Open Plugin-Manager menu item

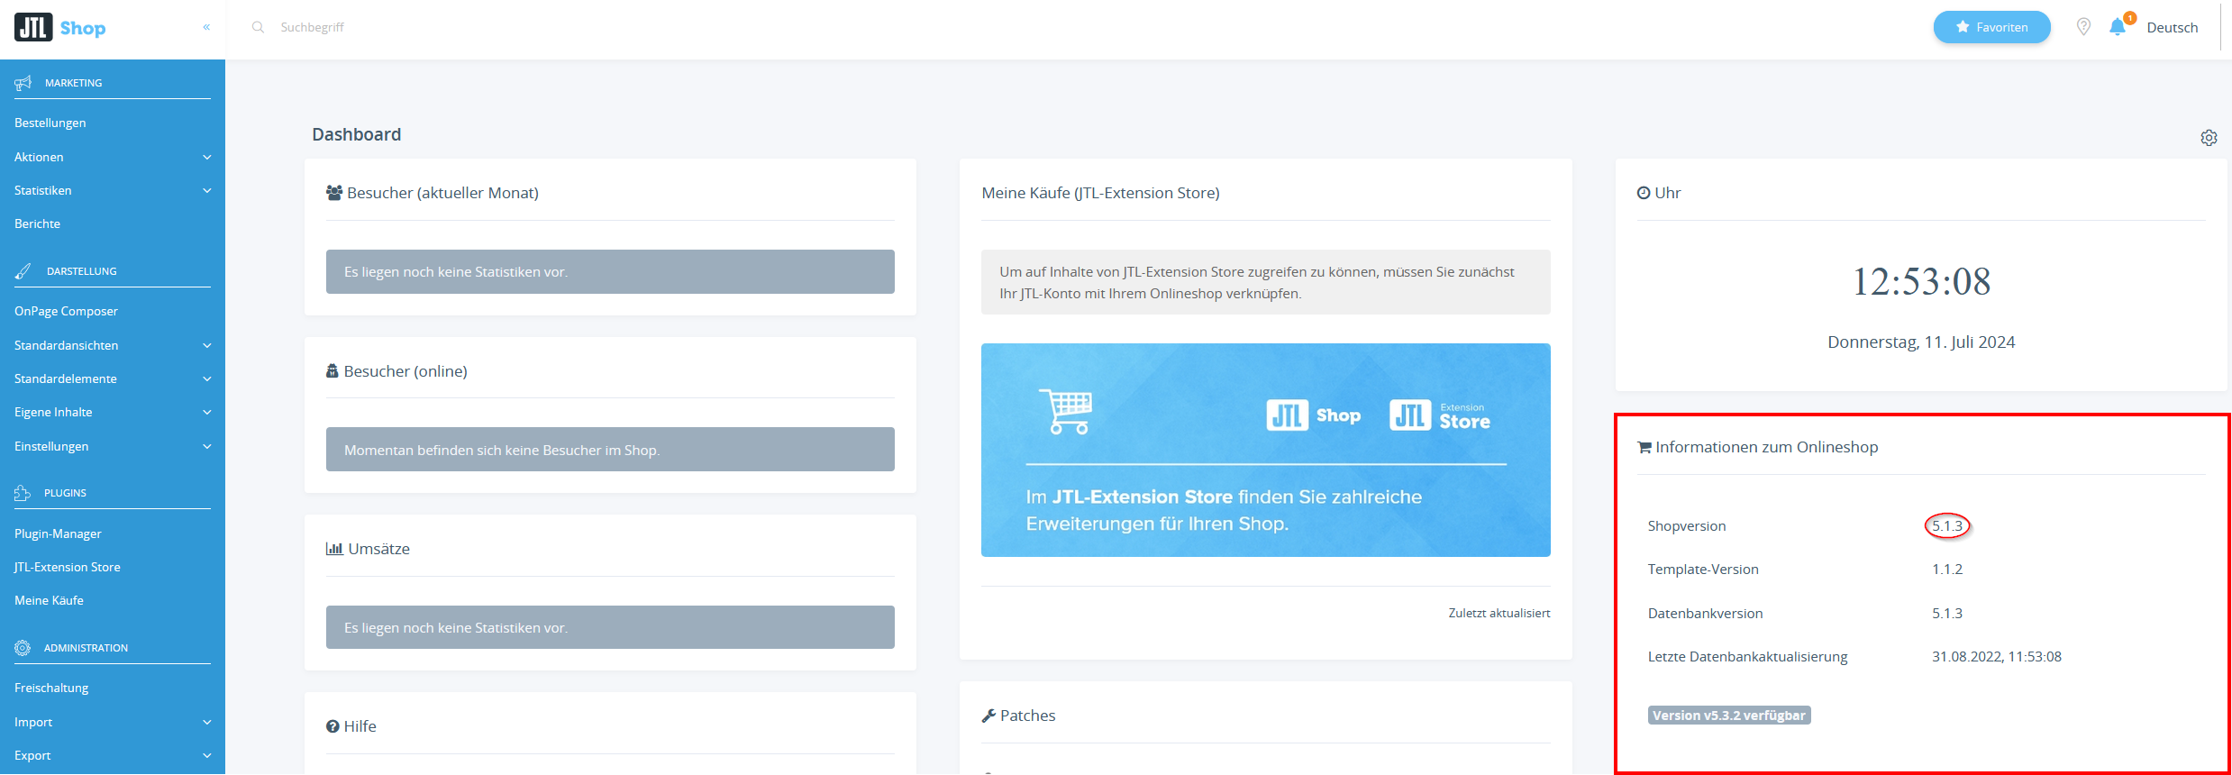(58, 533)
